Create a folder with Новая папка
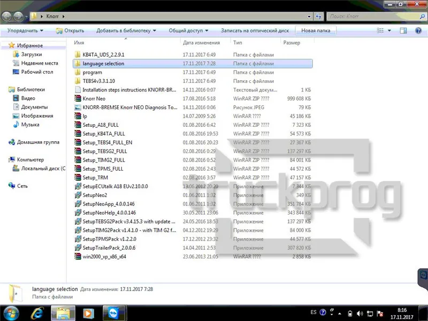 coord(316,30)
